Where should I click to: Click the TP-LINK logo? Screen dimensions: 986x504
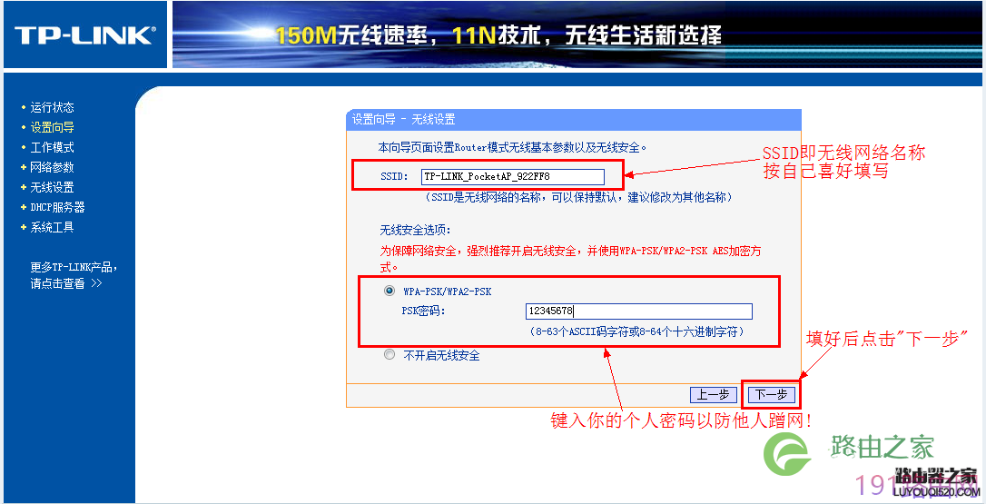[85, 35]
